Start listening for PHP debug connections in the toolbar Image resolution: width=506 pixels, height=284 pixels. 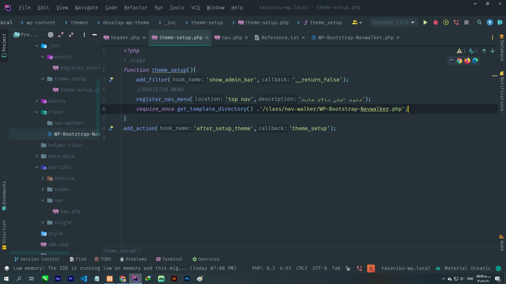[x=456, y=23]
